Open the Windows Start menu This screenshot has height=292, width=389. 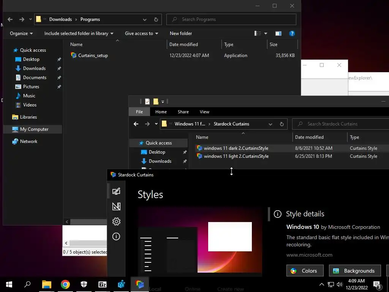point(9,284)
